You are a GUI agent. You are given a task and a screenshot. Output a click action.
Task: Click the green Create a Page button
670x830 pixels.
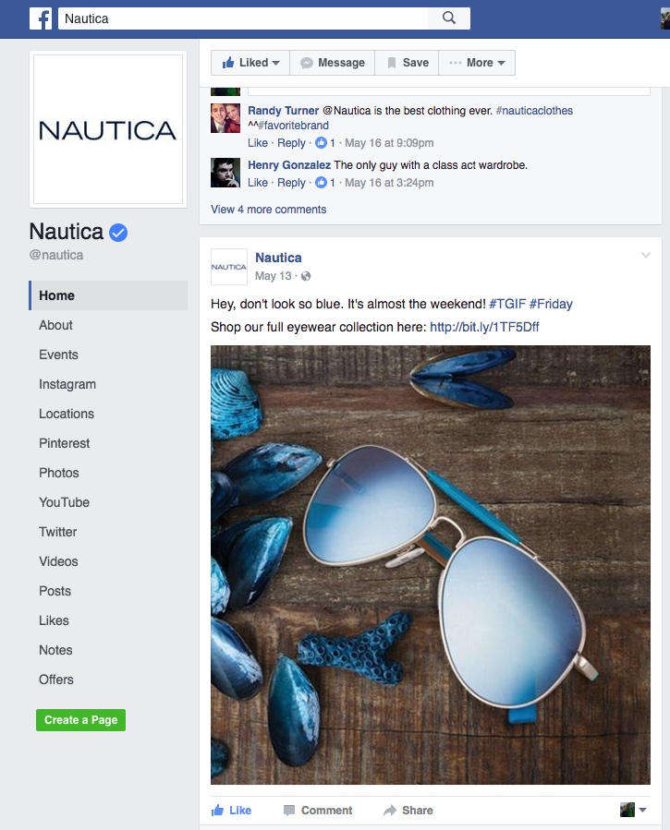pyautogui.click(x=81, y=720)
